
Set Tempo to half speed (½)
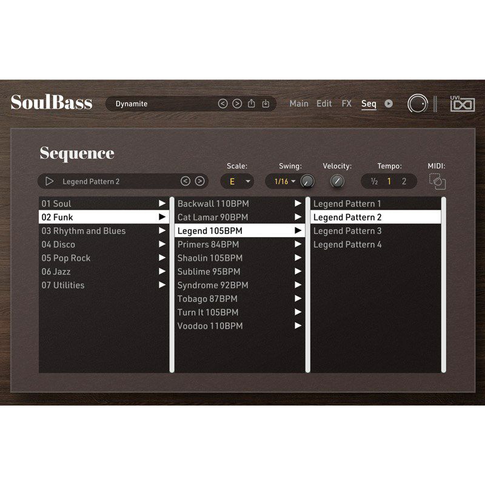click(x=374, y=181)
